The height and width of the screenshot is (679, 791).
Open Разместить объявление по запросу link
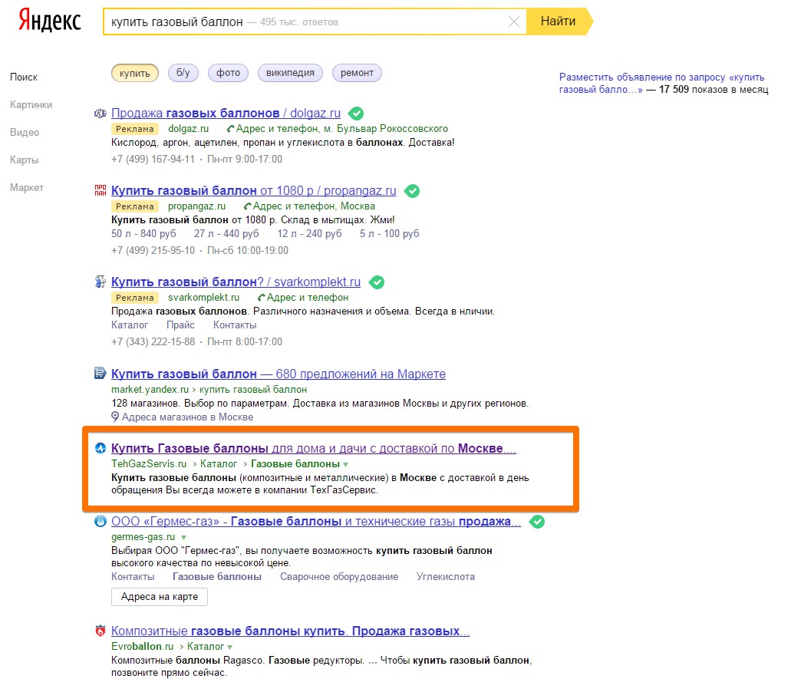pos(661,83)
